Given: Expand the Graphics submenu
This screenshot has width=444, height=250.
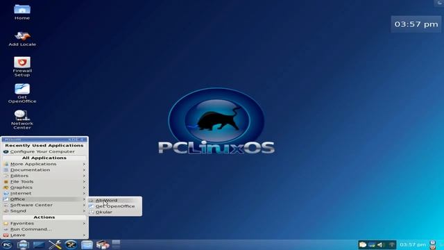Looking at the screenshot, I should tap(44, 187).
